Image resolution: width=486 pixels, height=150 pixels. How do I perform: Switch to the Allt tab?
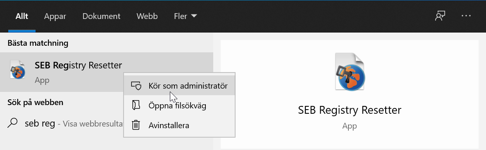(x=21, y=16)
